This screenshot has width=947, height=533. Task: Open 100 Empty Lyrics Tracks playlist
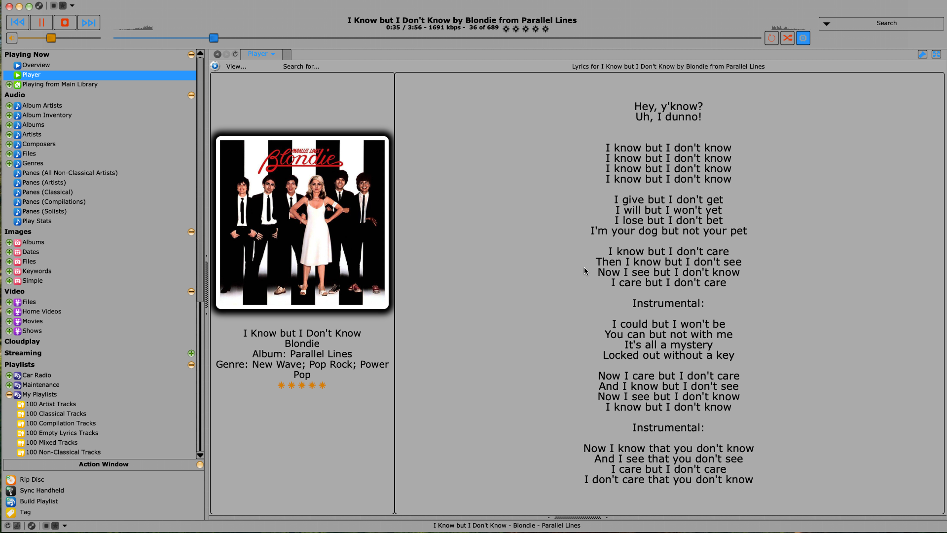(x=62, y=433)
